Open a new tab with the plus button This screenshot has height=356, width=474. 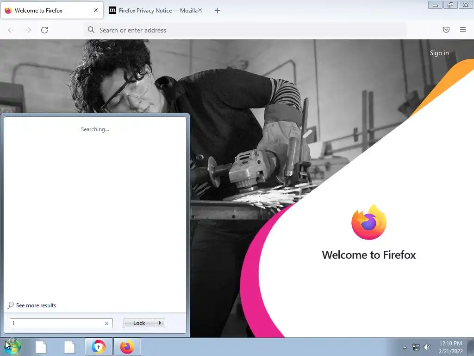(x=218, y=11)
